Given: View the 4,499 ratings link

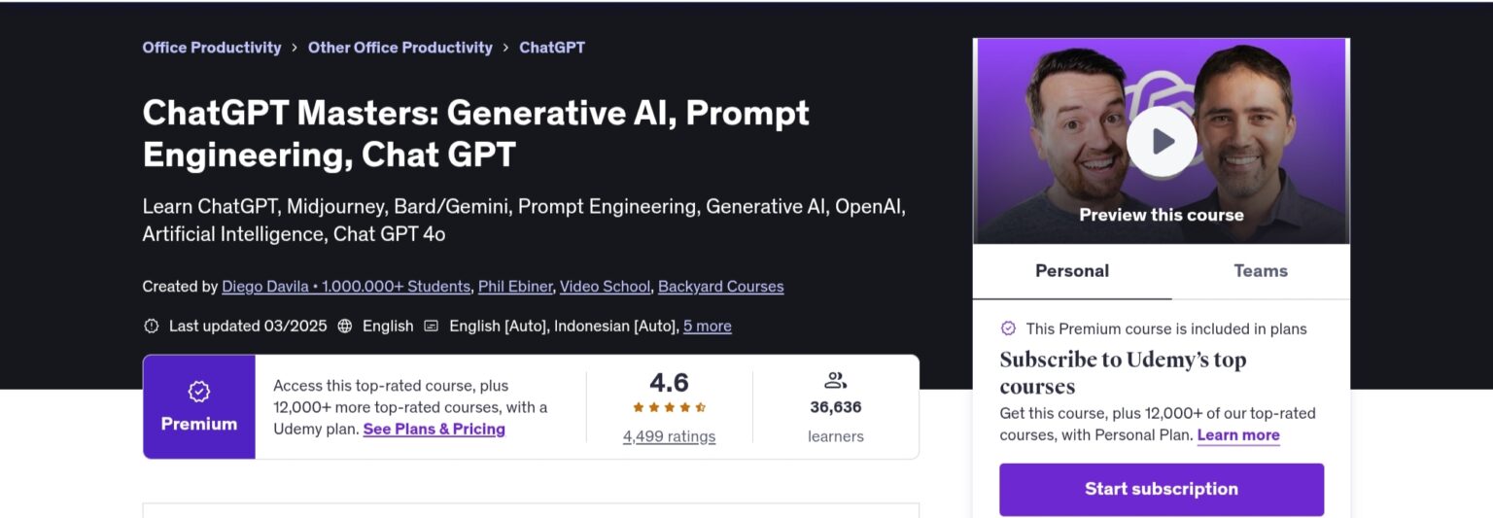Looking at the screenshot, I should tap(670, 437).
